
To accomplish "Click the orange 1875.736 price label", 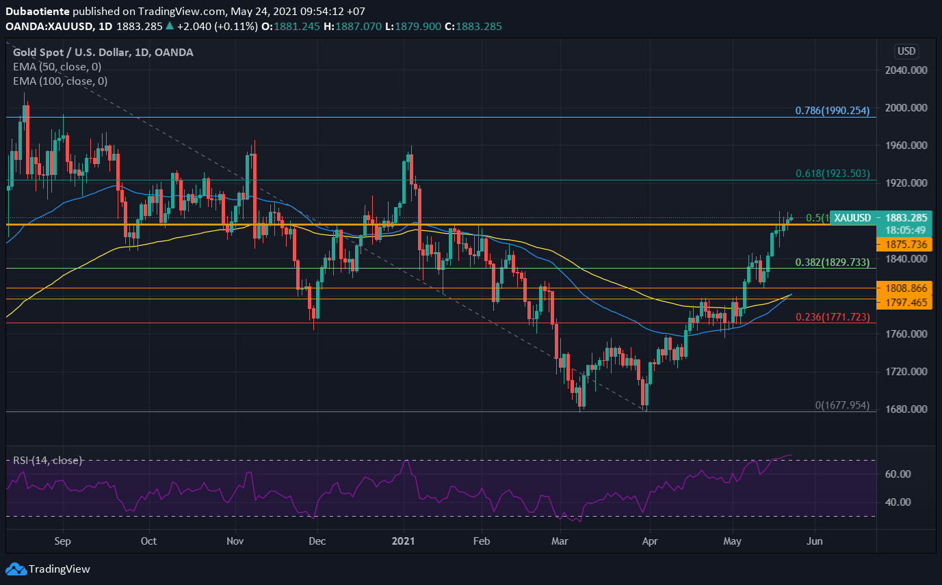I will pos(906,244).
